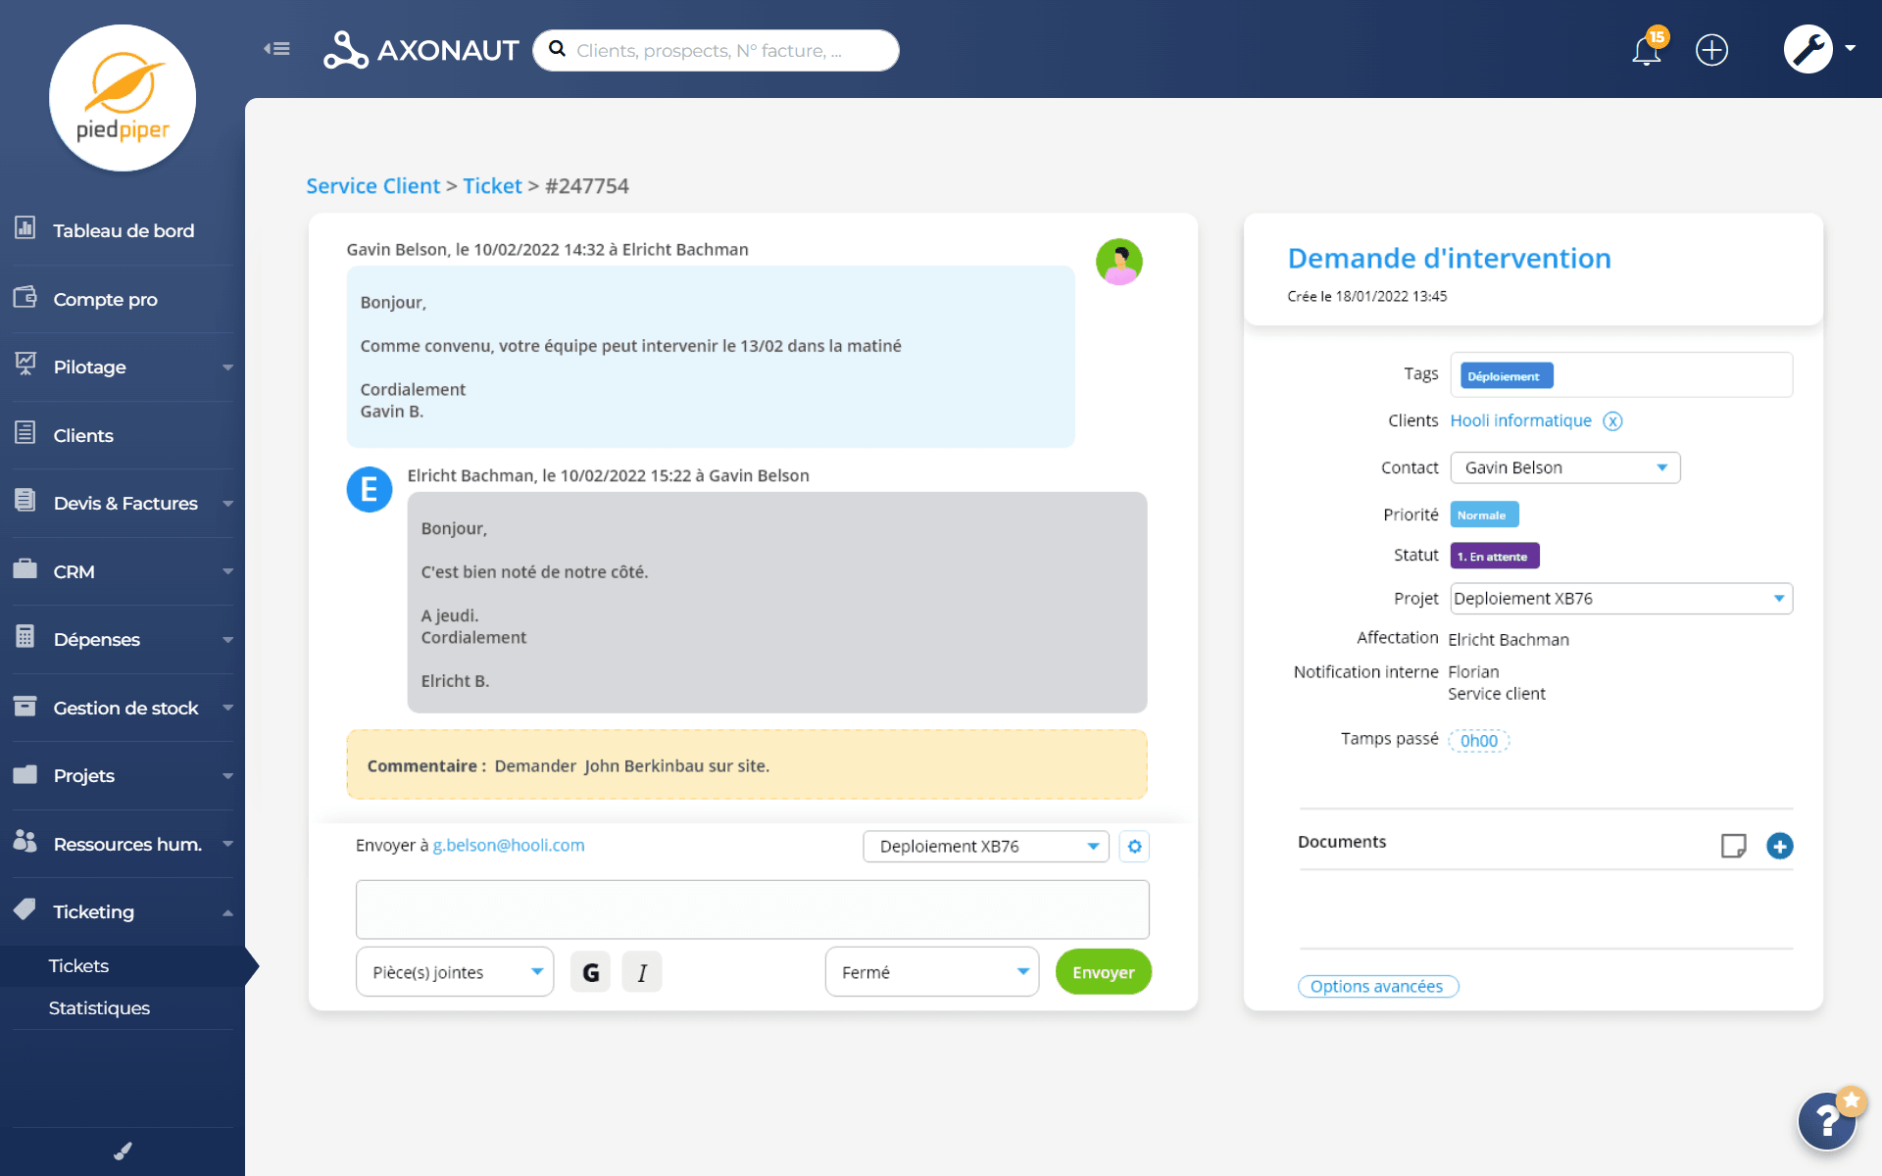Viewport: 1882px width, 1176px height.
Task: Collapse sidebar with menu toggle icon
Action: coord(276,49)
